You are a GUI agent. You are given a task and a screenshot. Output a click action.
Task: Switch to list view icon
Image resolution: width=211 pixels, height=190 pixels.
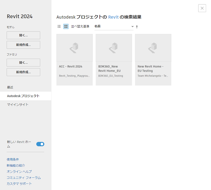(x=59, y=26)
